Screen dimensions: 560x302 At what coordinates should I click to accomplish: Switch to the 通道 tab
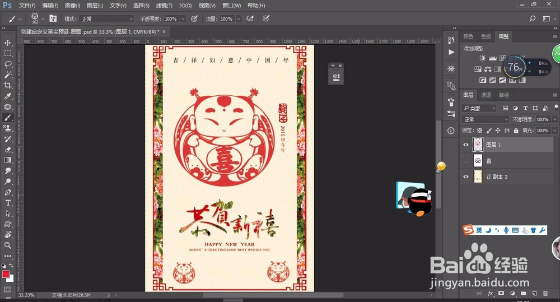486,95
